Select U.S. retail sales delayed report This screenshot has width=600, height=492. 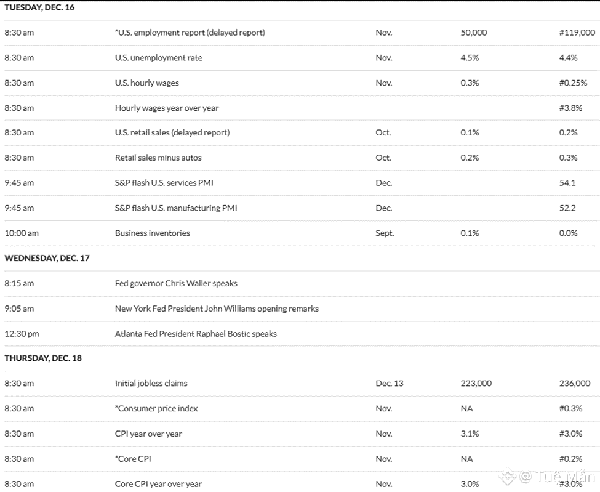[172, 132]
